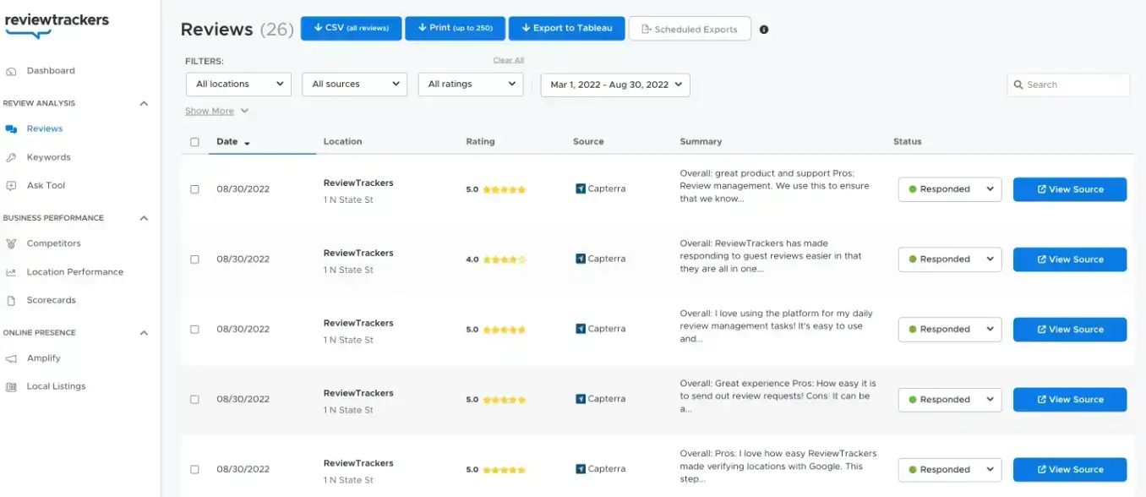
Task: Open Responded status of the 'love using the platform' review
Action: coord(950,330)
